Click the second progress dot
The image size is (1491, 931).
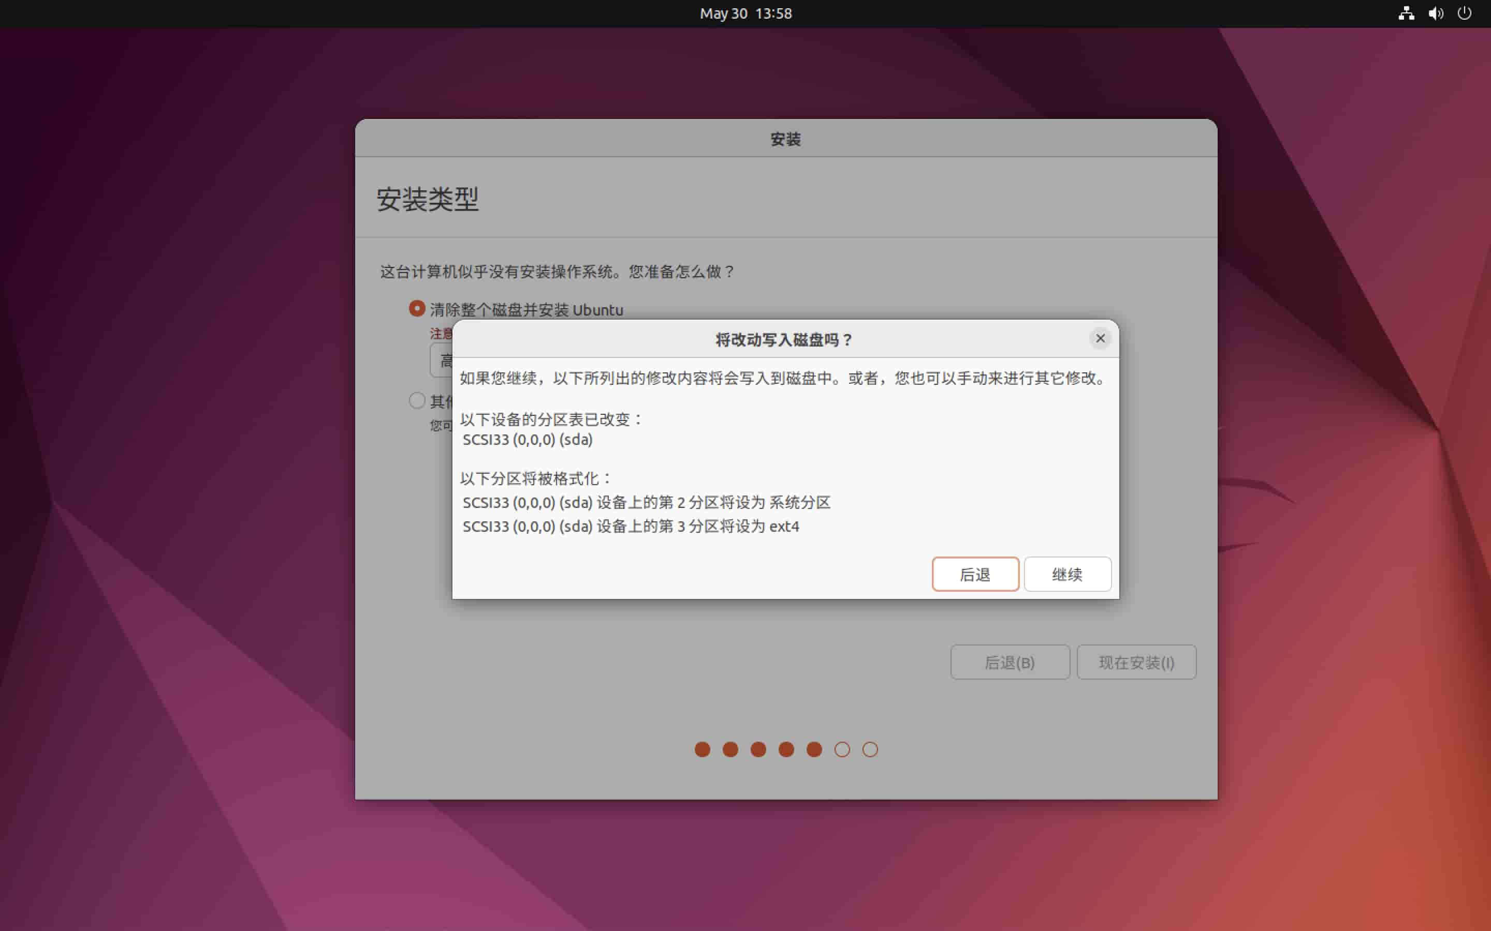click(x=730, y=749)
